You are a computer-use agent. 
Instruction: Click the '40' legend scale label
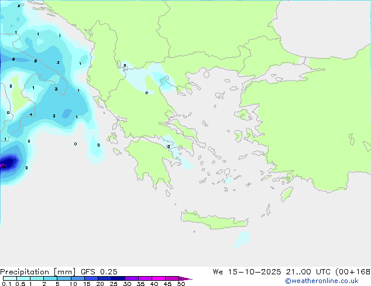click(x=154, y=284)
